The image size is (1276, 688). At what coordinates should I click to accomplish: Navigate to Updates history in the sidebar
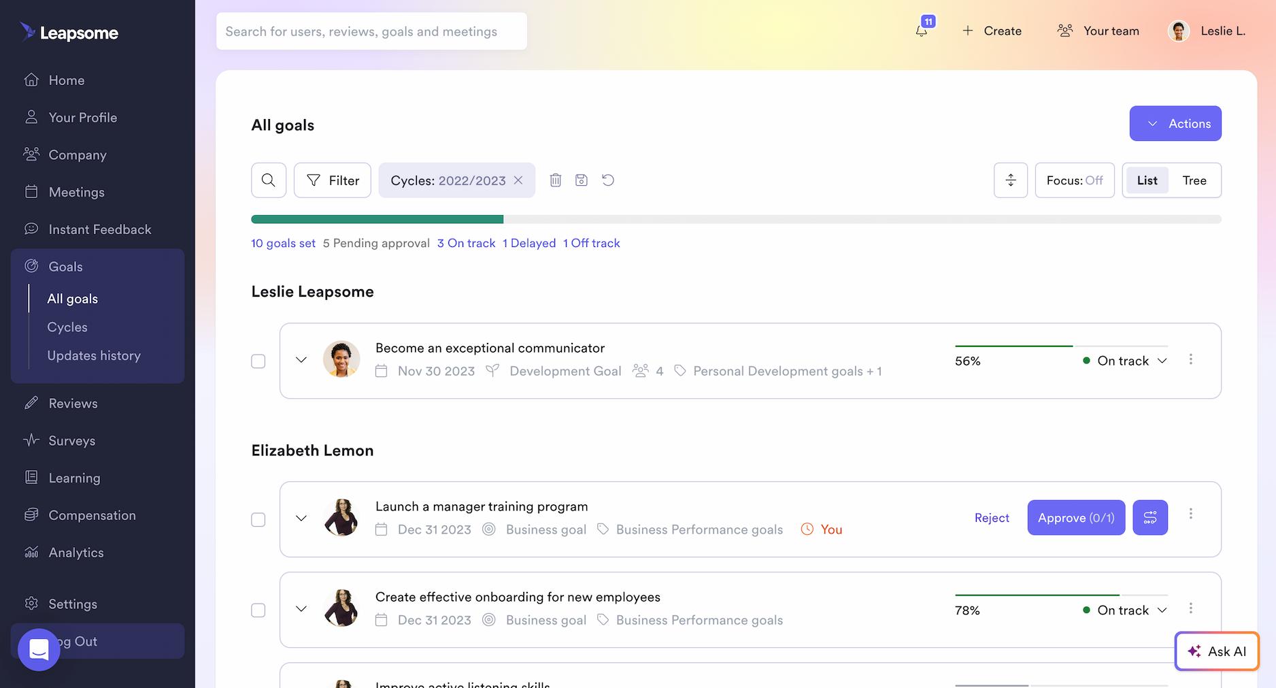pos(94,355)
